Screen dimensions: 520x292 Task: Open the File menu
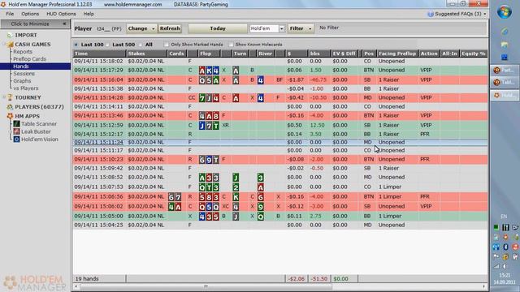pyautogui.click(x=10, y=14)
